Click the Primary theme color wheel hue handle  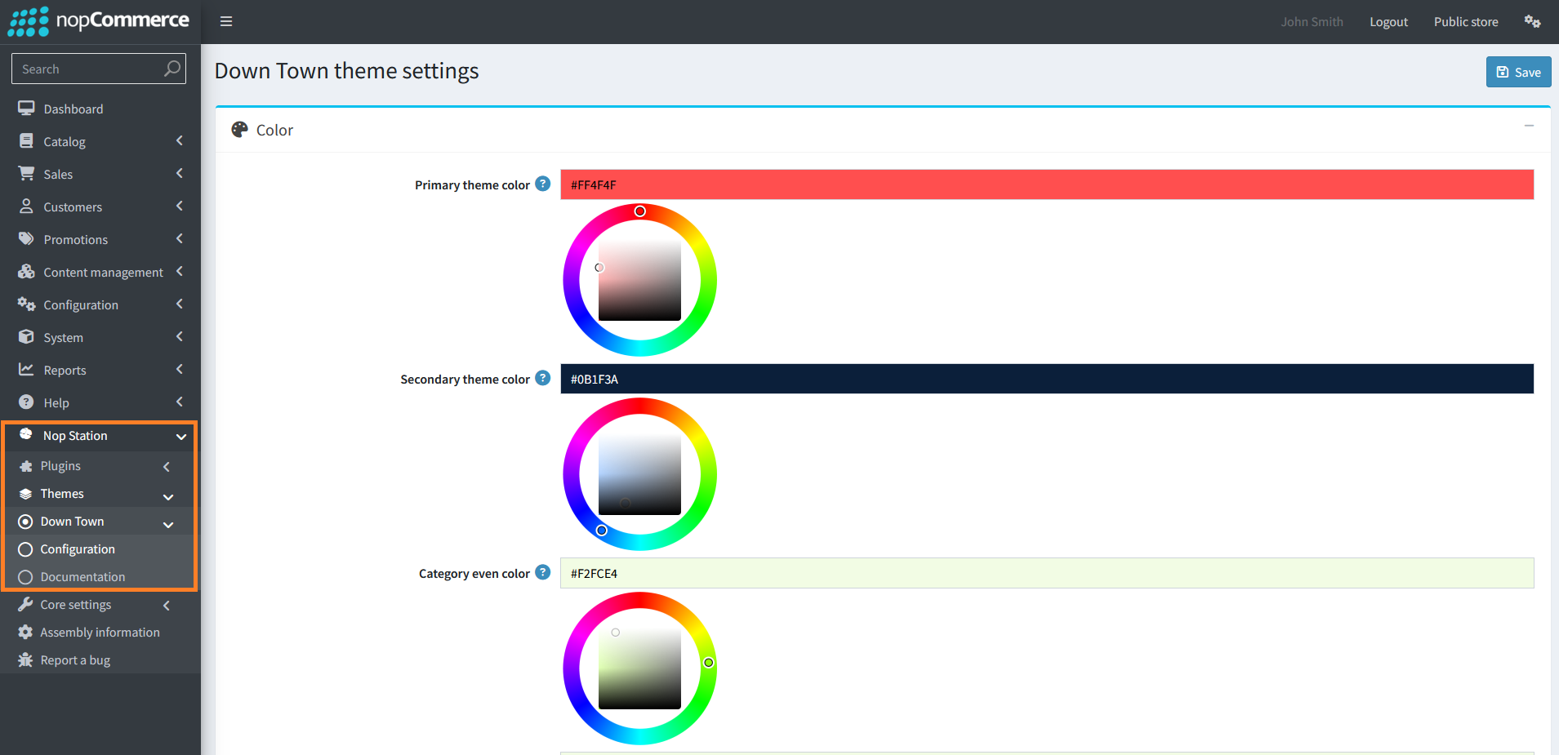tap(640, 211)
